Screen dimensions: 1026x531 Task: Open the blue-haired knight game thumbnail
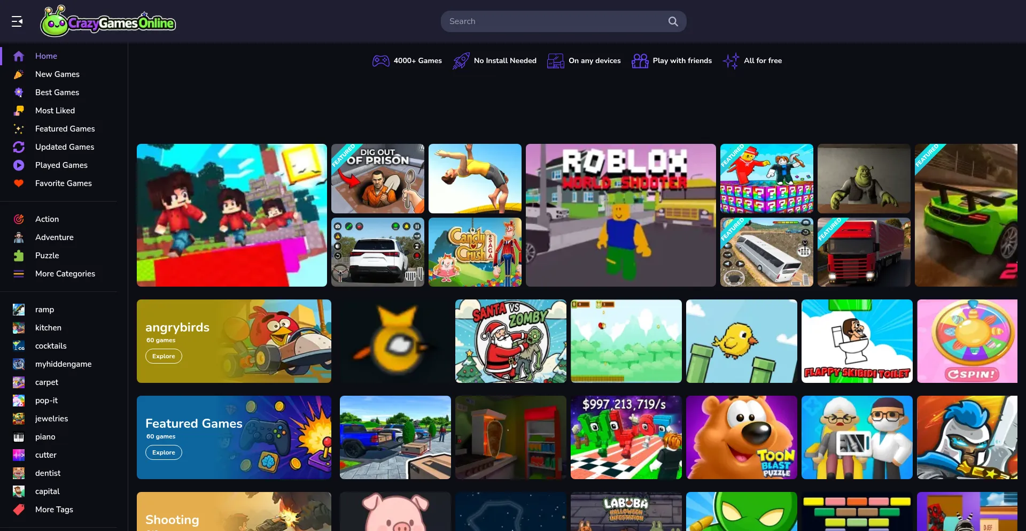click(967, 437)
